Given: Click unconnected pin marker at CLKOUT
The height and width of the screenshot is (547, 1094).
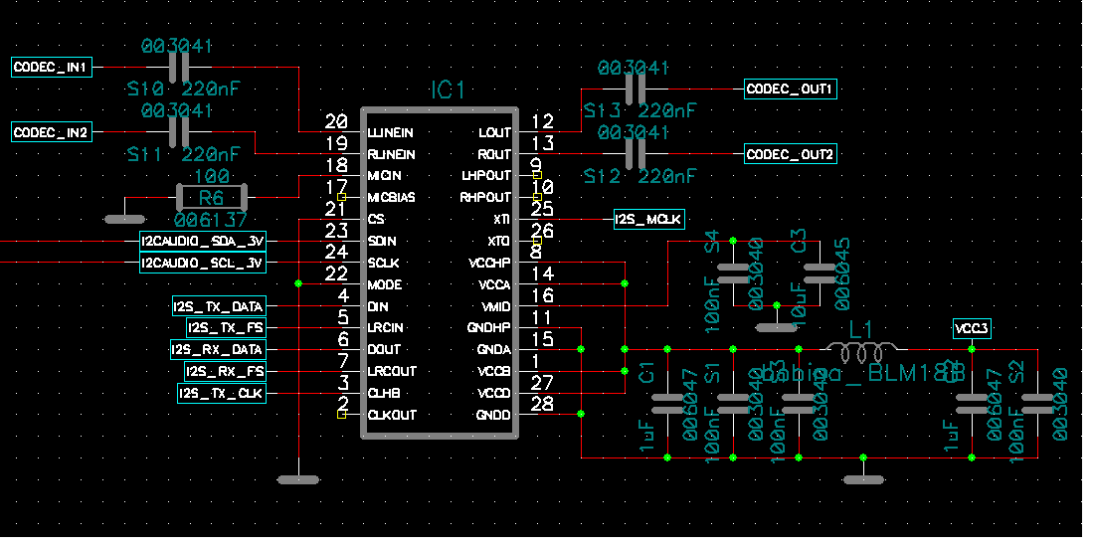Looking at the screenshot, I should click(x=341, y=415).
